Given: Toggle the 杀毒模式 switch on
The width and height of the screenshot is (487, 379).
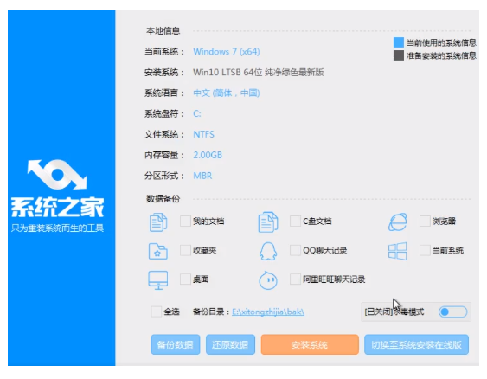Looking at the screenshot, I should coord(453,312).
